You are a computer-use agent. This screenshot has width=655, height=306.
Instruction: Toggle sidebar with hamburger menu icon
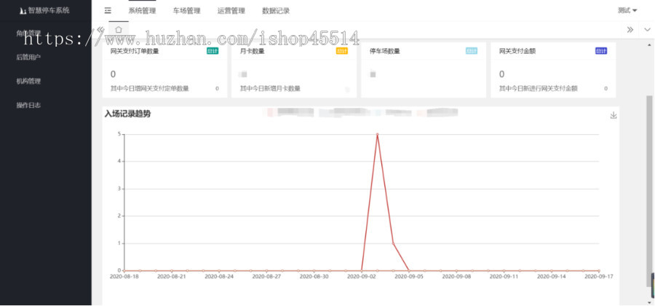(108, 10)
